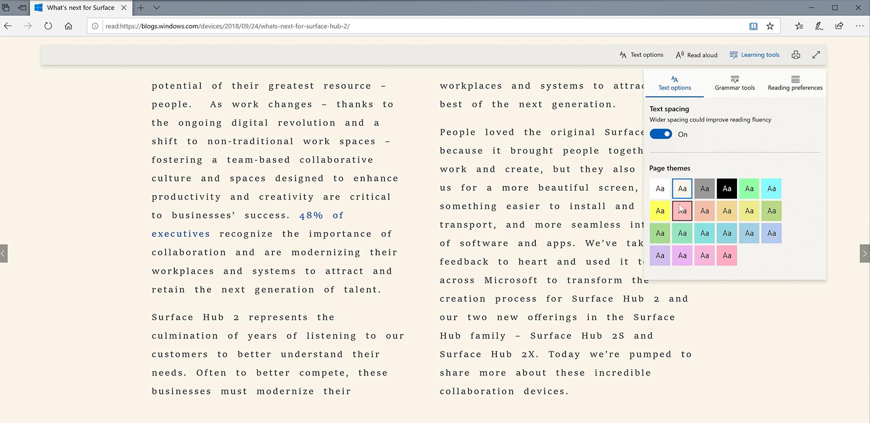Image resolution: width=870 pixels, height=423 pixels.
Task: Open Learning tools
Action: pyautogui.click(x=754, y=55)
